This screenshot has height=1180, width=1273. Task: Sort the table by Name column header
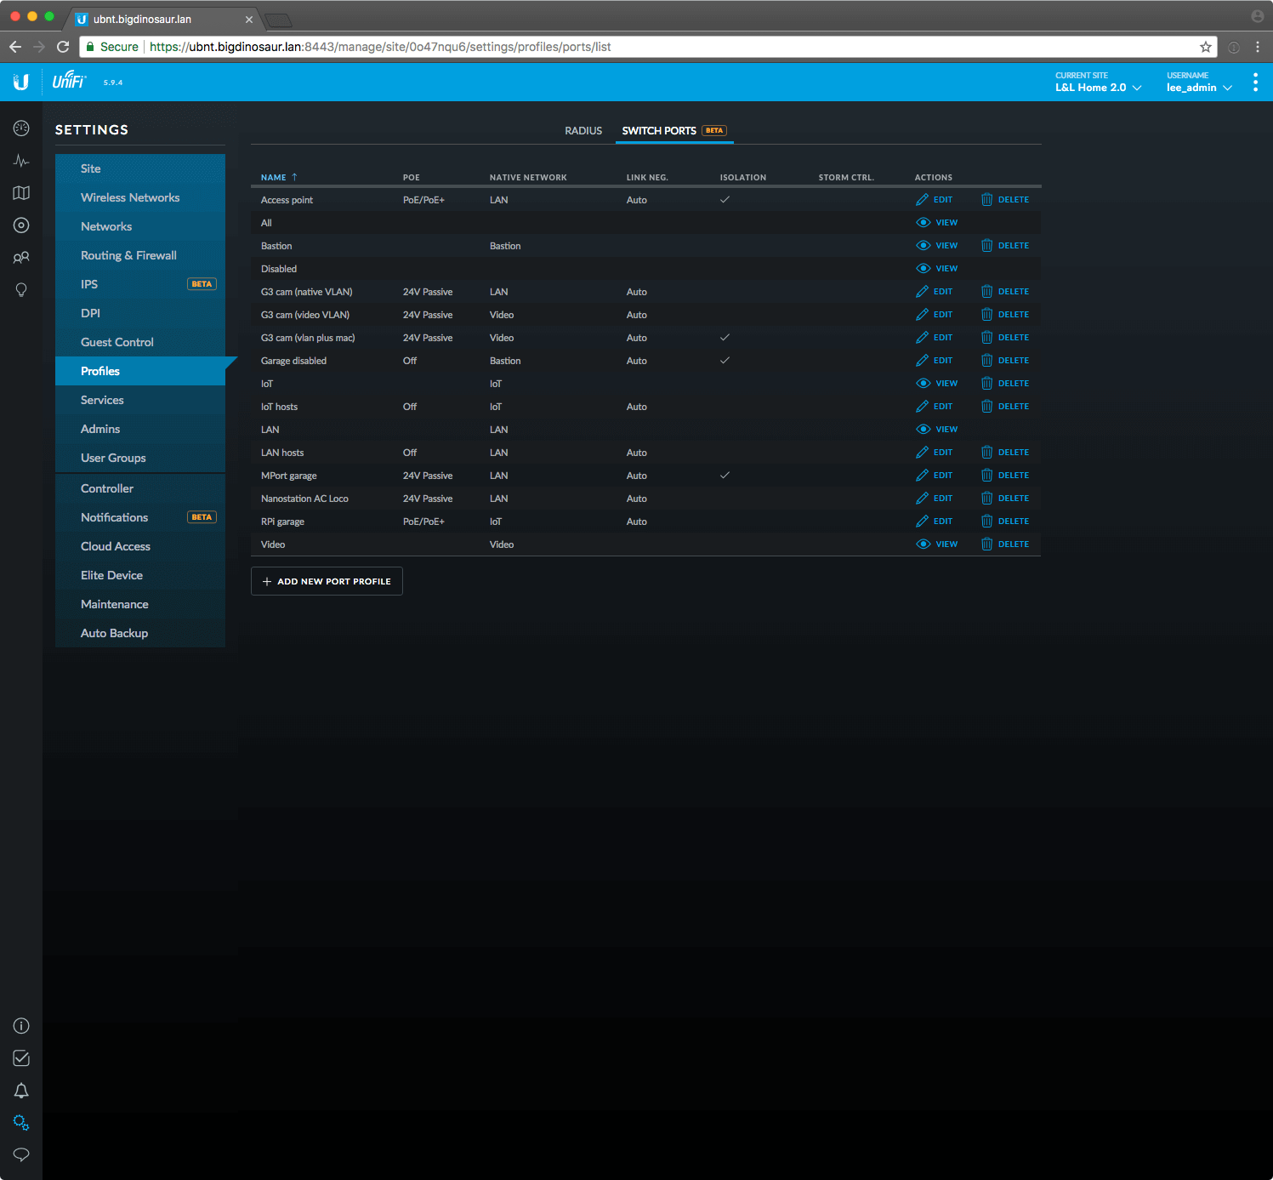(x=274, y=178)
